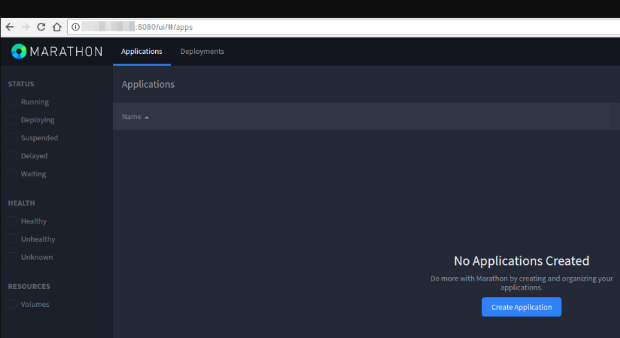Click the HEALTH section label
The image size is (620, 338).
[21, 203]
